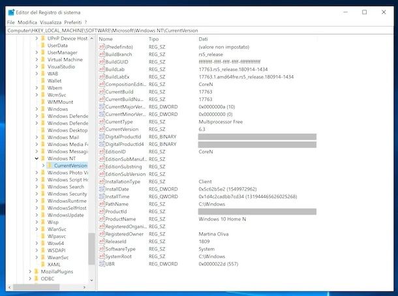Select the DigitalProductId4 binary icon

click(102, 144)
